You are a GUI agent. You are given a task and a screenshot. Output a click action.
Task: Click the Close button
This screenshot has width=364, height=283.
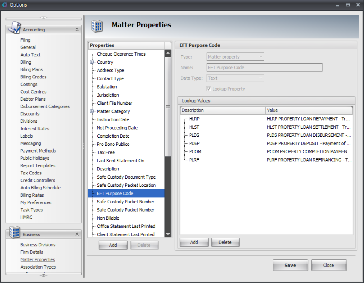(329, 265)
